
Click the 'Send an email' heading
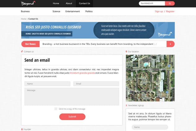37,60
